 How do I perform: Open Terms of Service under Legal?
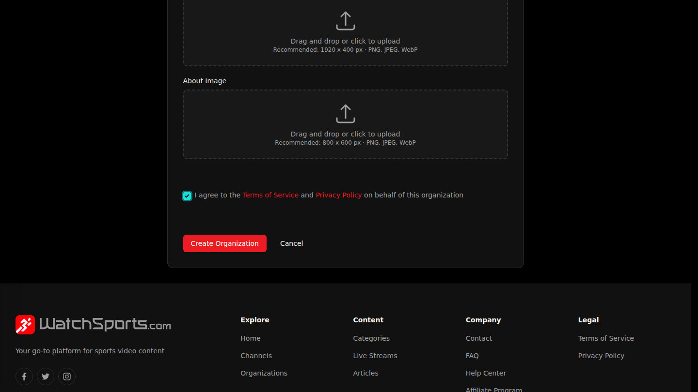(x=606, y=338)
